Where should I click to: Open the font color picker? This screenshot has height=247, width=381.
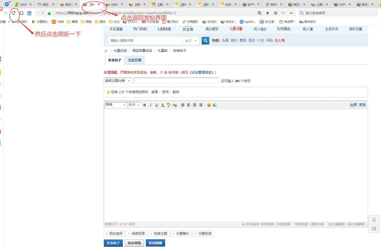click(163, 105)
